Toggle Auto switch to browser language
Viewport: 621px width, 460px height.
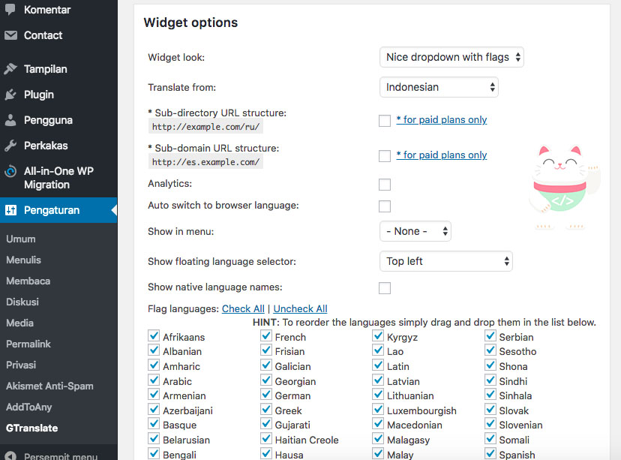click(385, 206)
